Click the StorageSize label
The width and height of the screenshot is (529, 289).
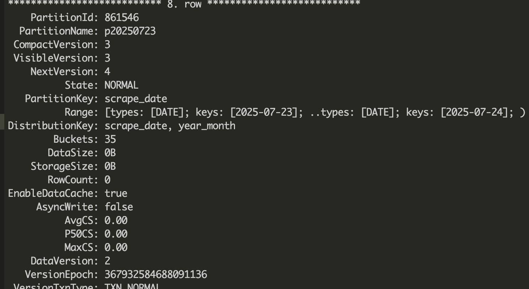[64, 166]
